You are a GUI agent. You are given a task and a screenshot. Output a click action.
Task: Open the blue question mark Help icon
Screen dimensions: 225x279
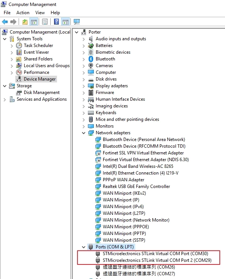(x=56, y=22)
